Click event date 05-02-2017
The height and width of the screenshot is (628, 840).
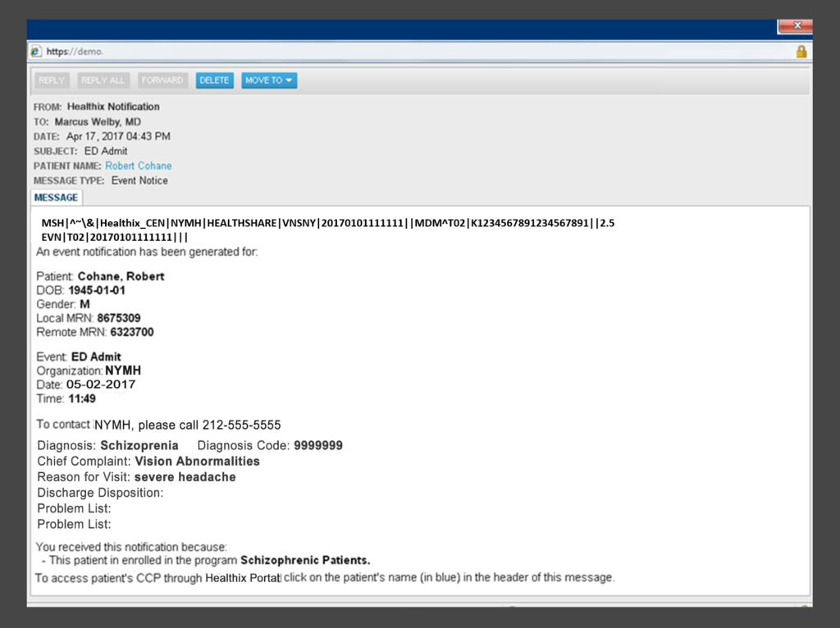coord(101,385)
